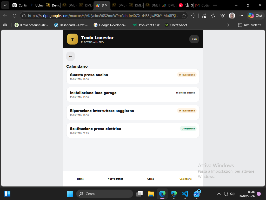Open Cerca in the app's bottom navigation

pos(150,179)
